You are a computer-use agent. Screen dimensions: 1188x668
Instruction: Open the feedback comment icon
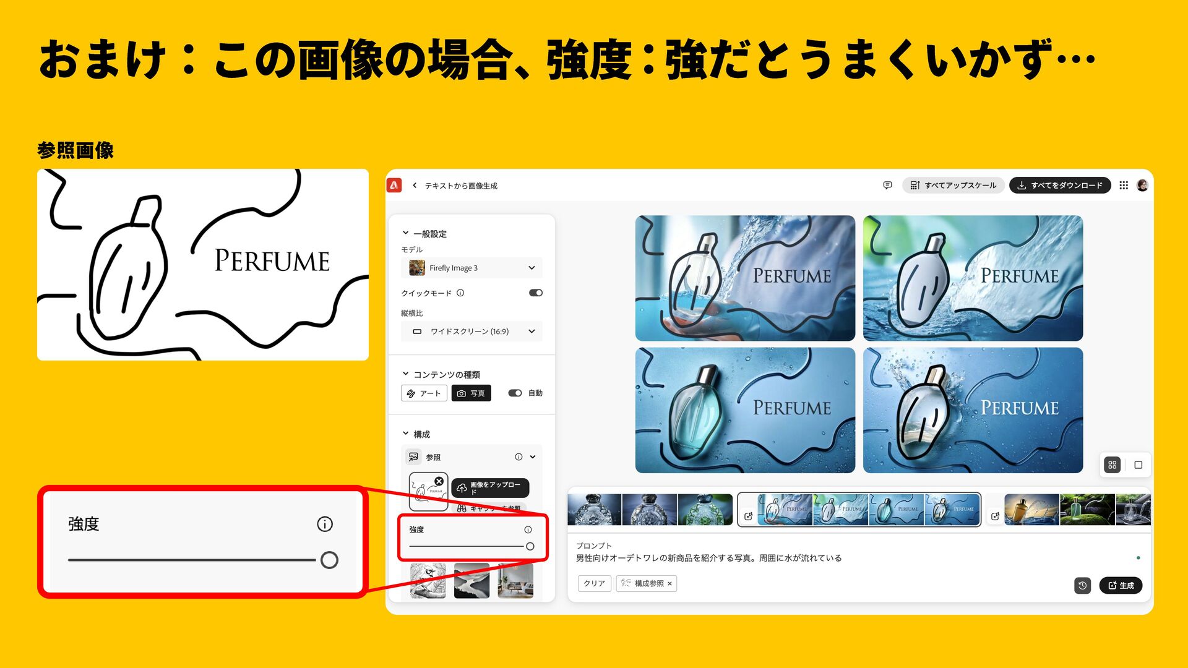pos(887,185)
